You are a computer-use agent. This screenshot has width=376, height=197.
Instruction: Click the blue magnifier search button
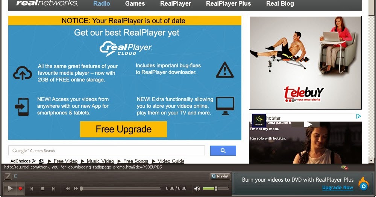tap(223, 150)
